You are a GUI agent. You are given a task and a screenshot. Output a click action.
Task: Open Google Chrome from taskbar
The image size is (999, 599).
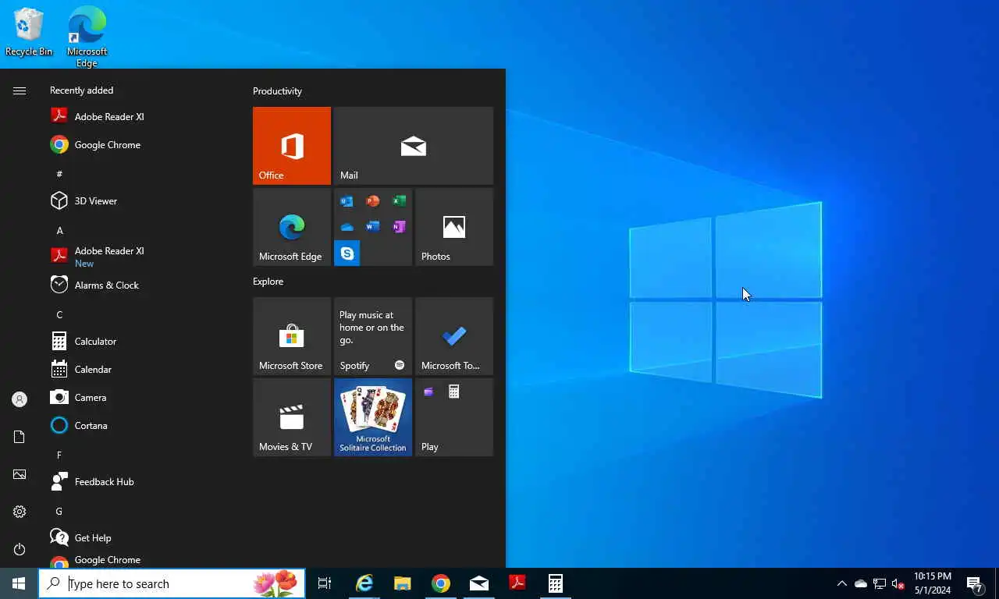[441, 583]
